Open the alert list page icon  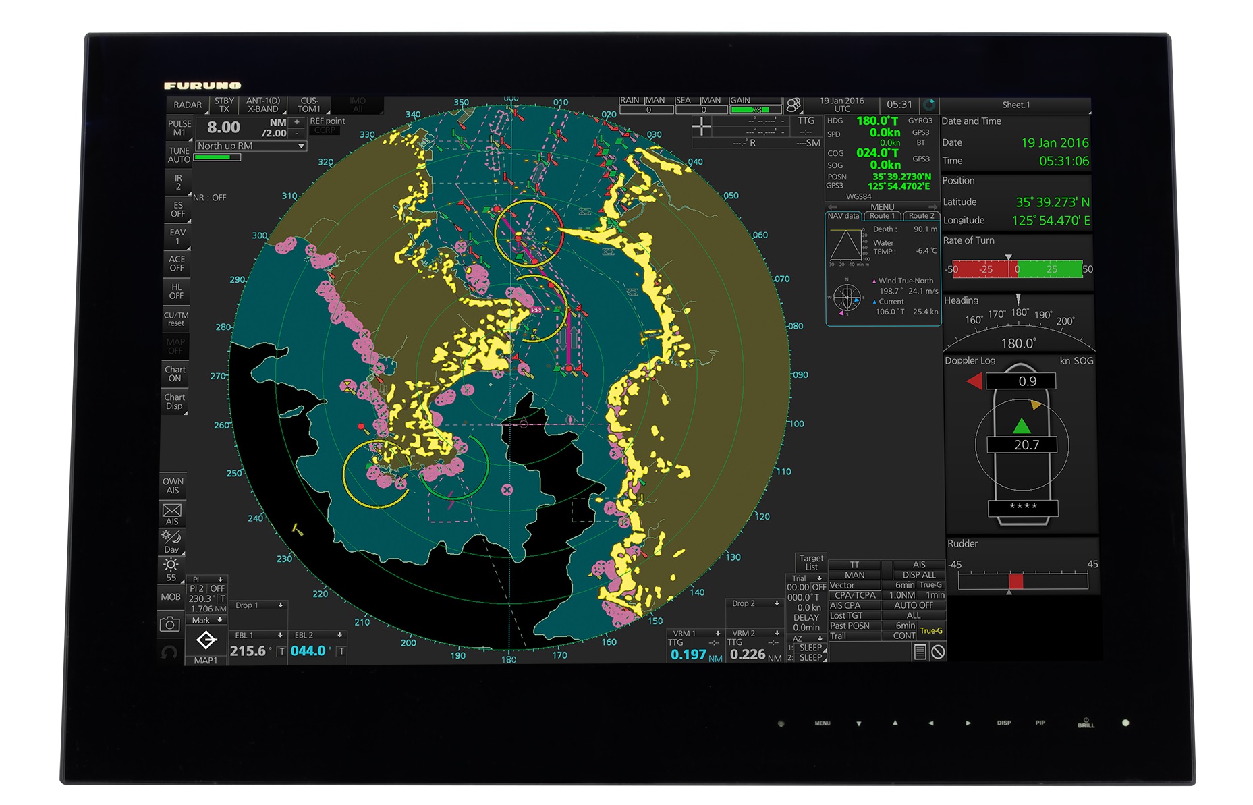point(919,652)
